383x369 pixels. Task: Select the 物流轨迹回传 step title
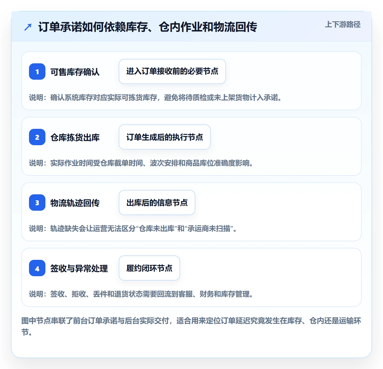[75, 203]
